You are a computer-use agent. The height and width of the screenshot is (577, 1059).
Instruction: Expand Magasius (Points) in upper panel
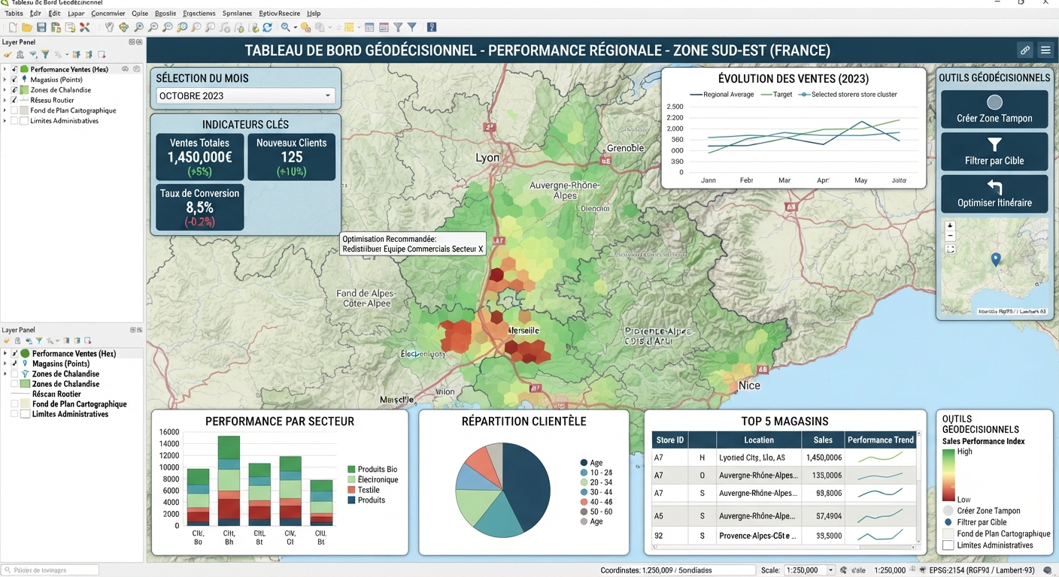coord(5,80)
